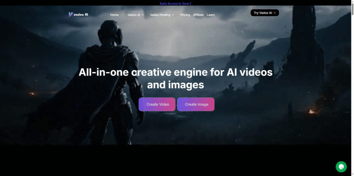Expand the chevron next to Vadoo Hosting
354x176 pixels.
click(x=173, y=15)
